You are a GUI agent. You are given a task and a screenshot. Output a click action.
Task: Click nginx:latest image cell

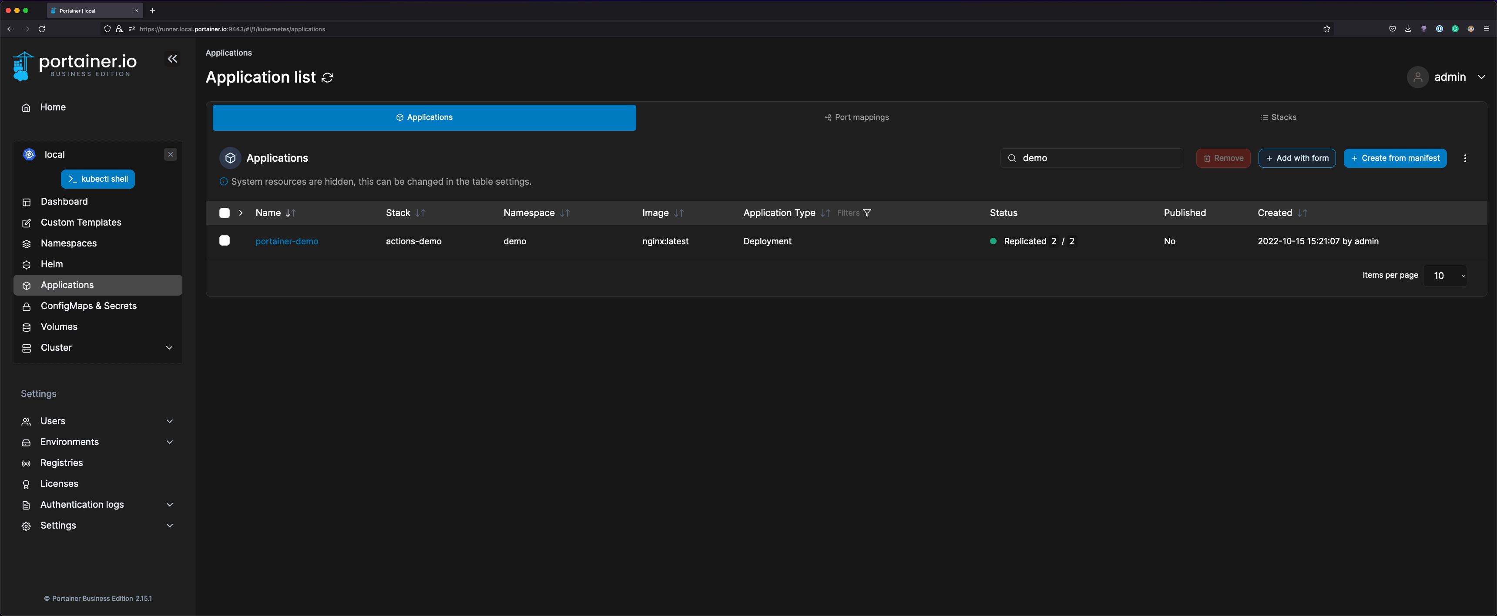[665, 242]
